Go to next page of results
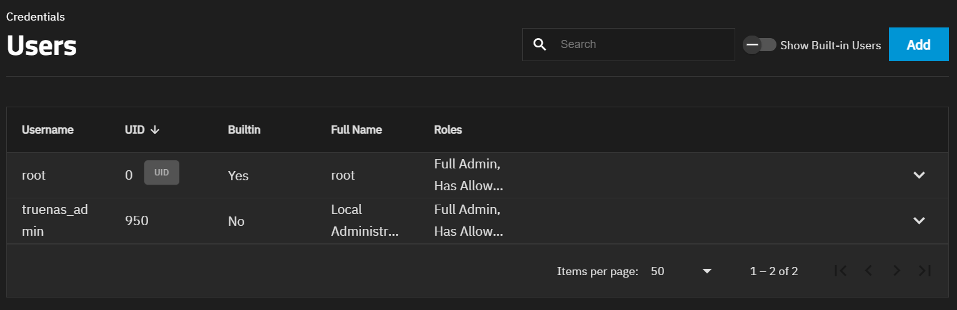 (896, 271)
